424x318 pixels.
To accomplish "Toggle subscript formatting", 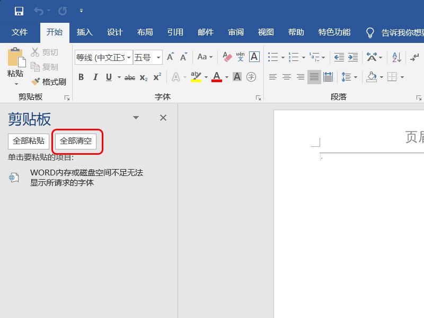I will click(143, 77).
